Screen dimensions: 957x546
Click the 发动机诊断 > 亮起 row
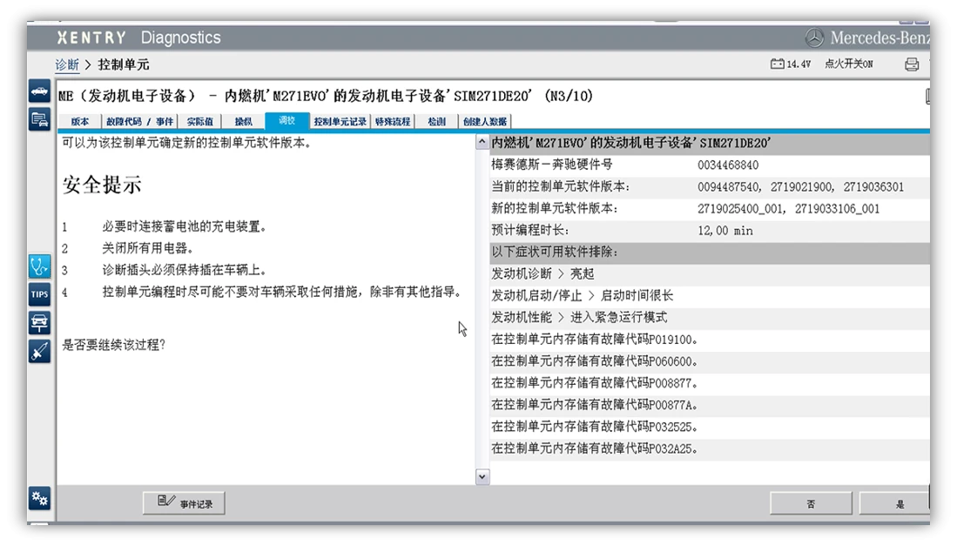click(710, 274)
